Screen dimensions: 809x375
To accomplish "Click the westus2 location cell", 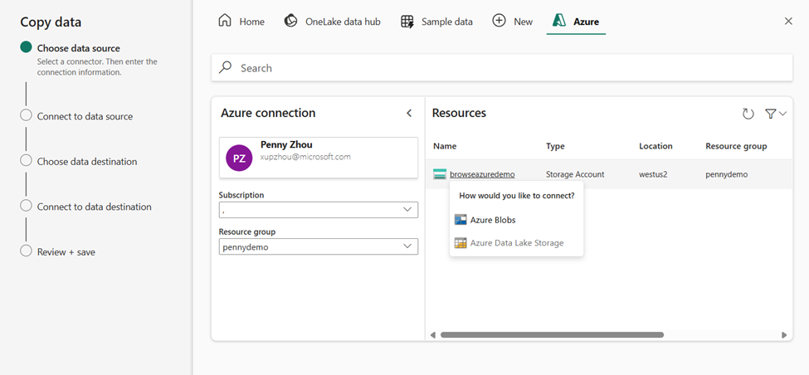I will pos(653,174).
